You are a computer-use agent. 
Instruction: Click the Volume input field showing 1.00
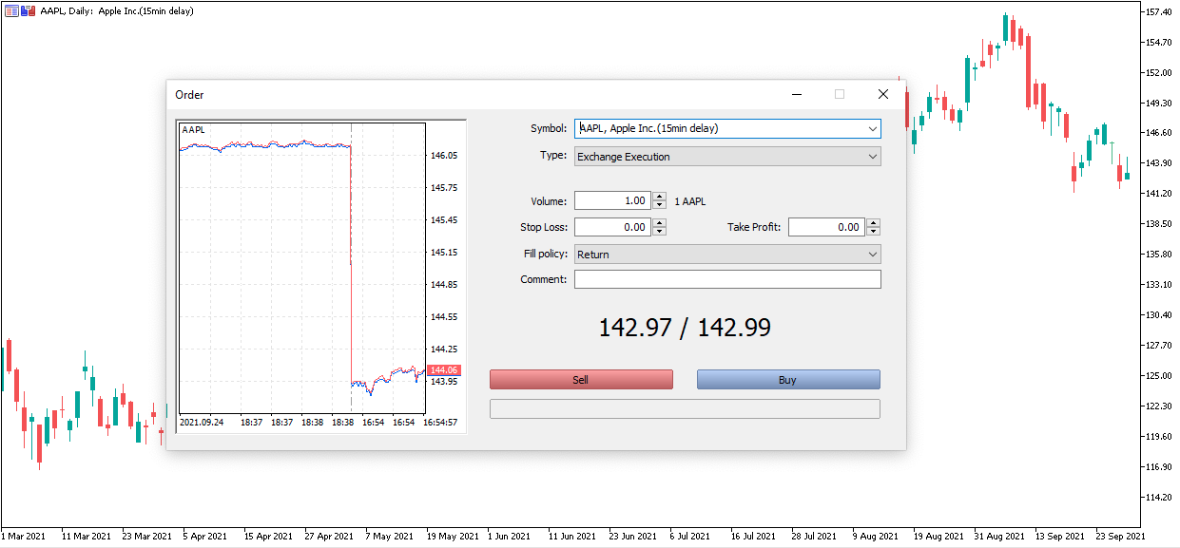point(613,200)
